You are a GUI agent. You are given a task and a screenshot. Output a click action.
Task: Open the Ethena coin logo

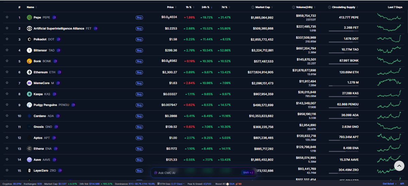29,149
